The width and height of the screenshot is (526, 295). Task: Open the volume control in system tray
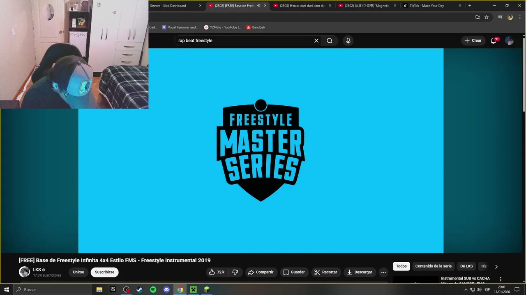pyautogui.click(x=479, y=290)
